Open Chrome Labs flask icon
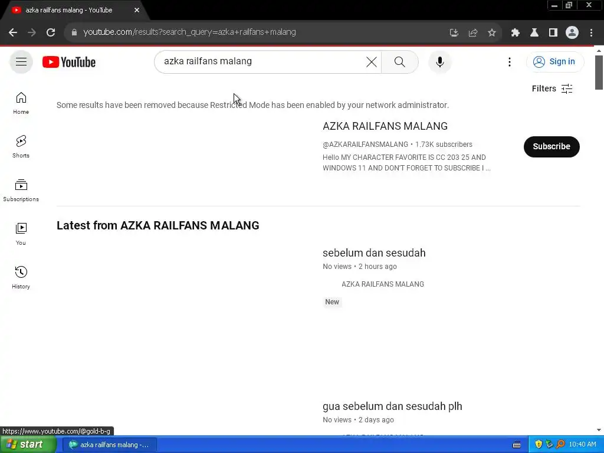The image size is (604, 453). [534, 33]
